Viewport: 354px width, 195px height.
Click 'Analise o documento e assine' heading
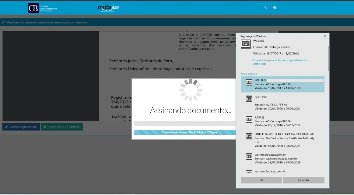(x=47, y=22)
